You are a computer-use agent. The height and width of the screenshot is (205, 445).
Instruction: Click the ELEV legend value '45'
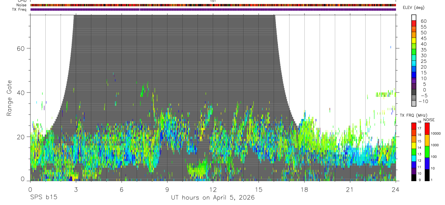[x=423, y=38]
